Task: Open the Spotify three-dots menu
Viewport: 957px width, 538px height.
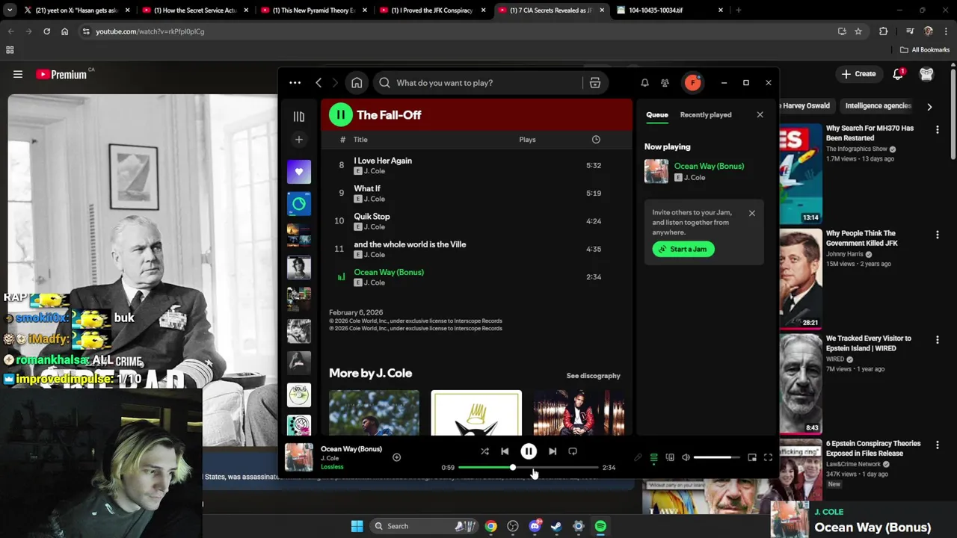Action: [x=295, y=83]
